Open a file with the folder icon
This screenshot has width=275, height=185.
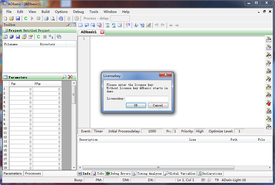12,18
